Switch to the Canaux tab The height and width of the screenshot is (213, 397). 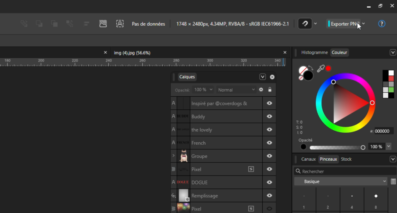pos(308,159)
